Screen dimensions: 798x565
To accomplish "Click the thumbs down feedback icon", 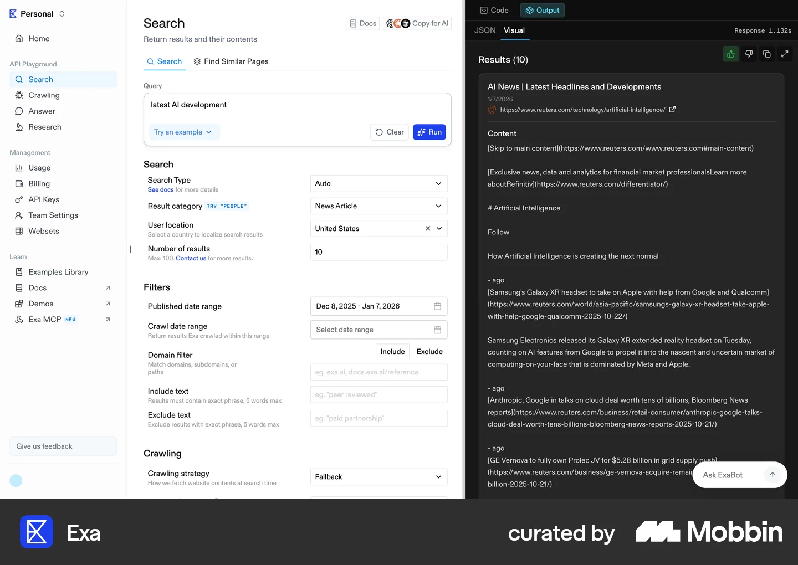I will coord(749,54).
